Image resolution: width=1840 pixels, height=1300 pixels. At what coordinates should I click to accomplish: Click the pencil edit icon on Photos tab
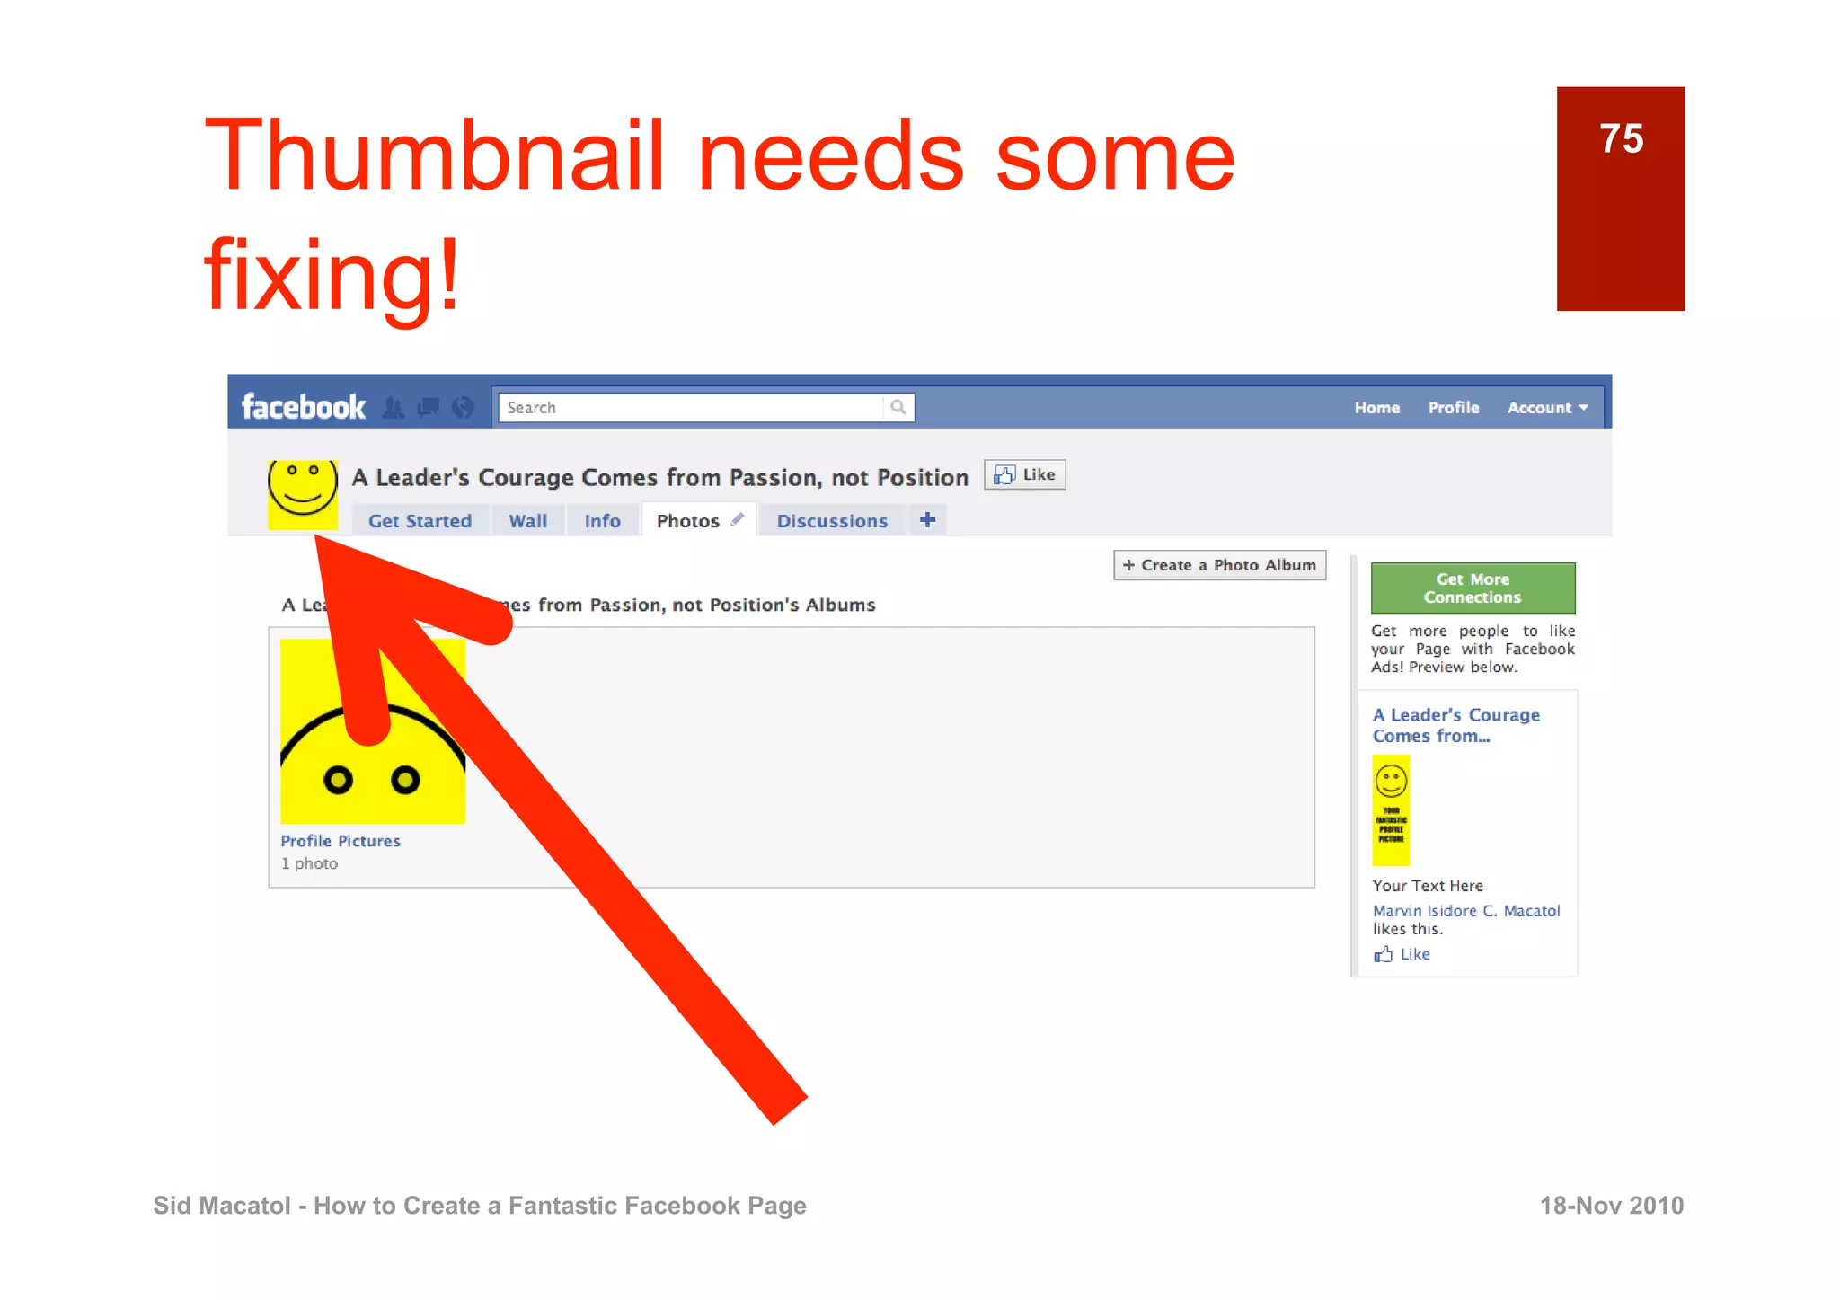coord(738,519)
